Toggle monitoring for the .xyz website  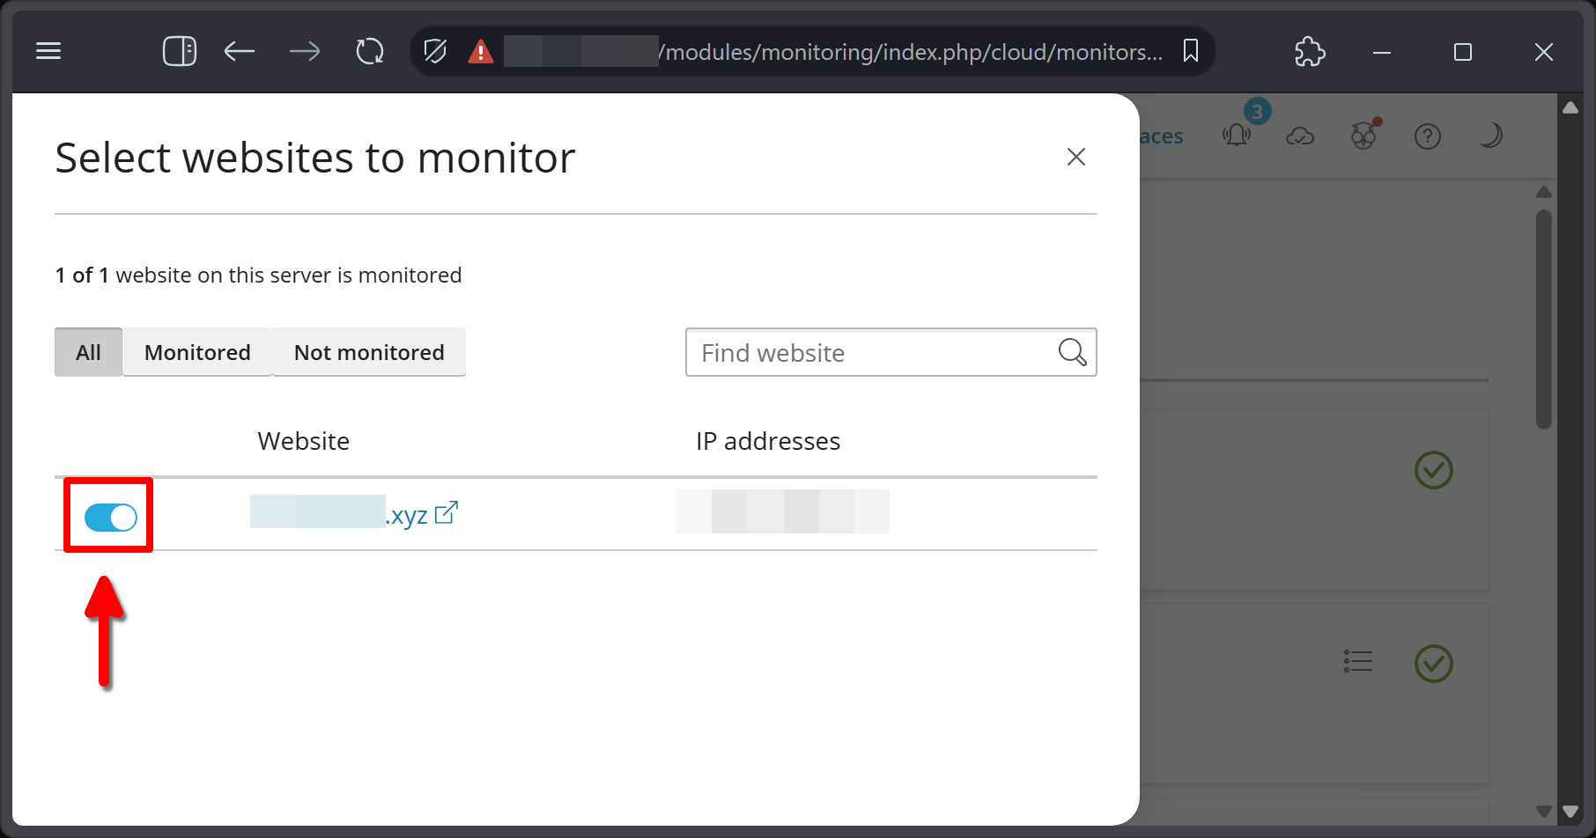111,518
